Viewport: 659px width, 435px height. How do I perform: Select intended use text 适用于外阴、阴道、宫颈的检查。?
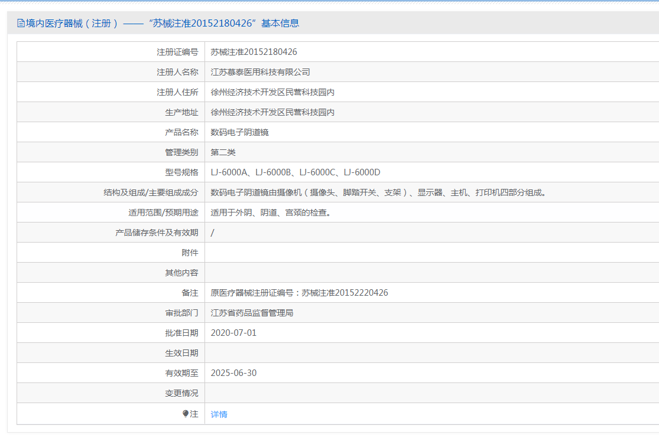pos(271,213)
